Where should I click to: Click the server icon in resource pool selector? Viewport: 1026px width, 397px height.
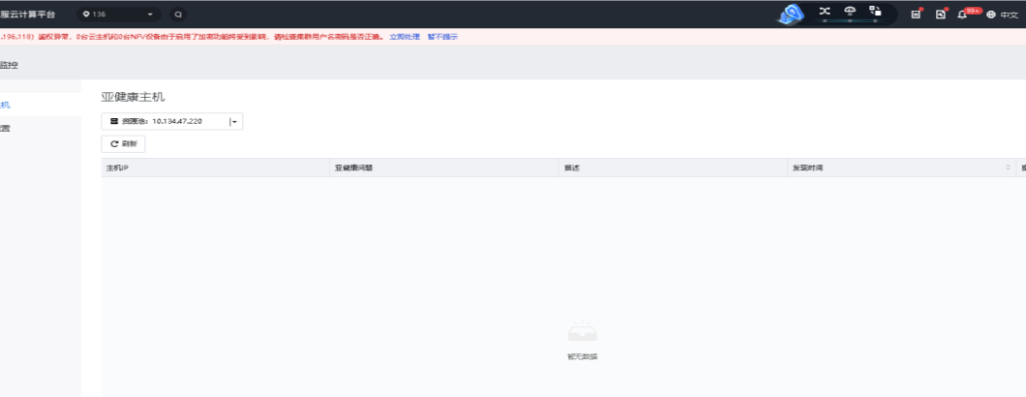point(114,121)
